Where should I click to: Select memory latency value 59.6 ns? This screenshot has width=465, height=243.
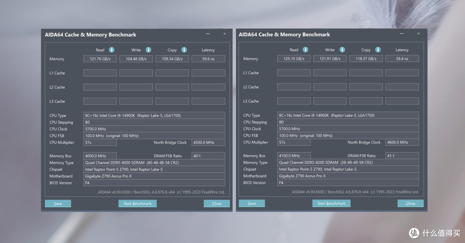(208, 59)
